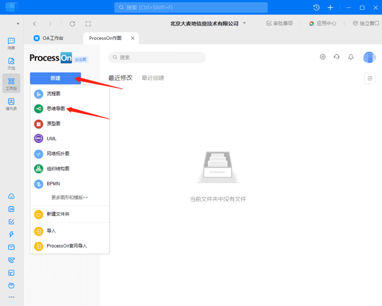The height and width of the screenshot is (306, 382).
Task: Open the notifications bell icon
Action: click(x=351, y=57)
